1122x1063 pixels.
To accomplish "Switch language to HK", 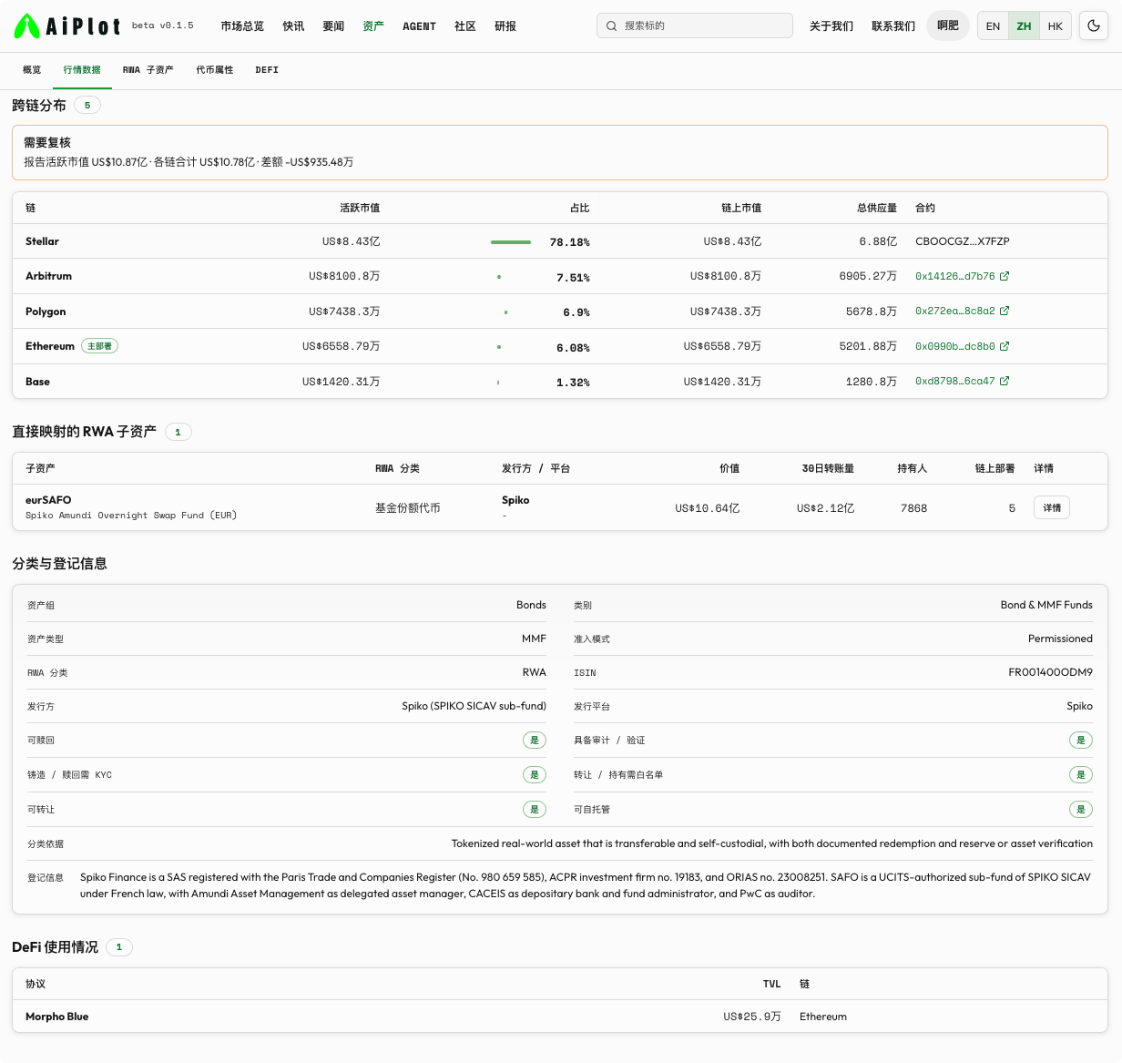I will point(1055,26).
